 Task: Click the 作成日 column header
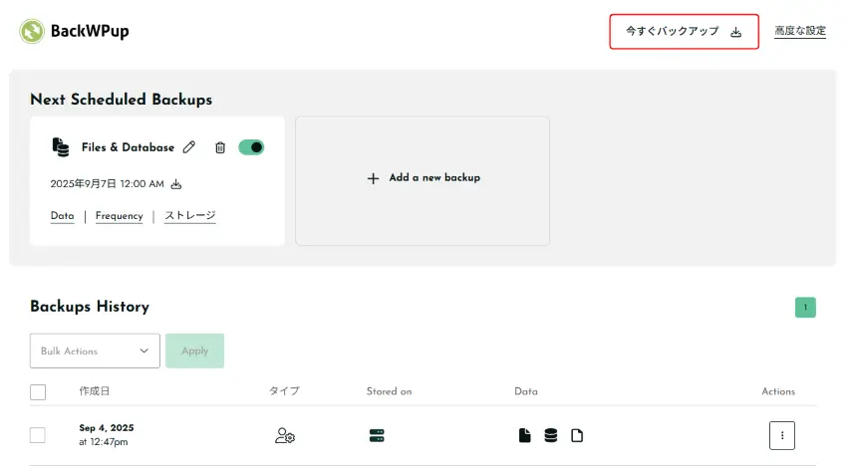[x=95, y=391]
